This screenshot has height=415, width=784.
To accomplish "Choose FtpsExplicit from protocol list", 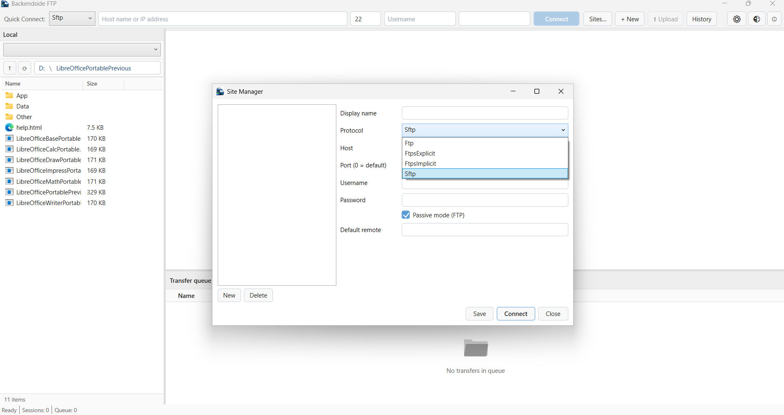I will click(485, 153).
